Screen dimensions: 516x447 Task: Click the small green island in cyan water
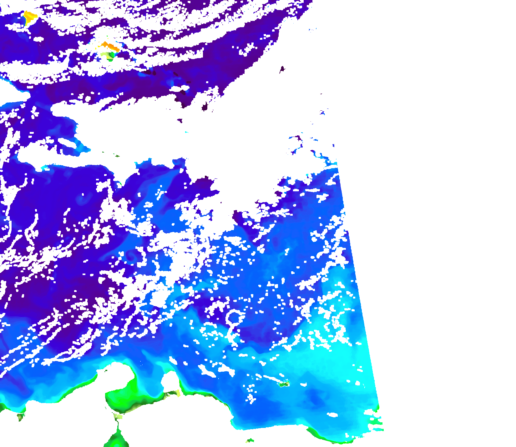284,384
